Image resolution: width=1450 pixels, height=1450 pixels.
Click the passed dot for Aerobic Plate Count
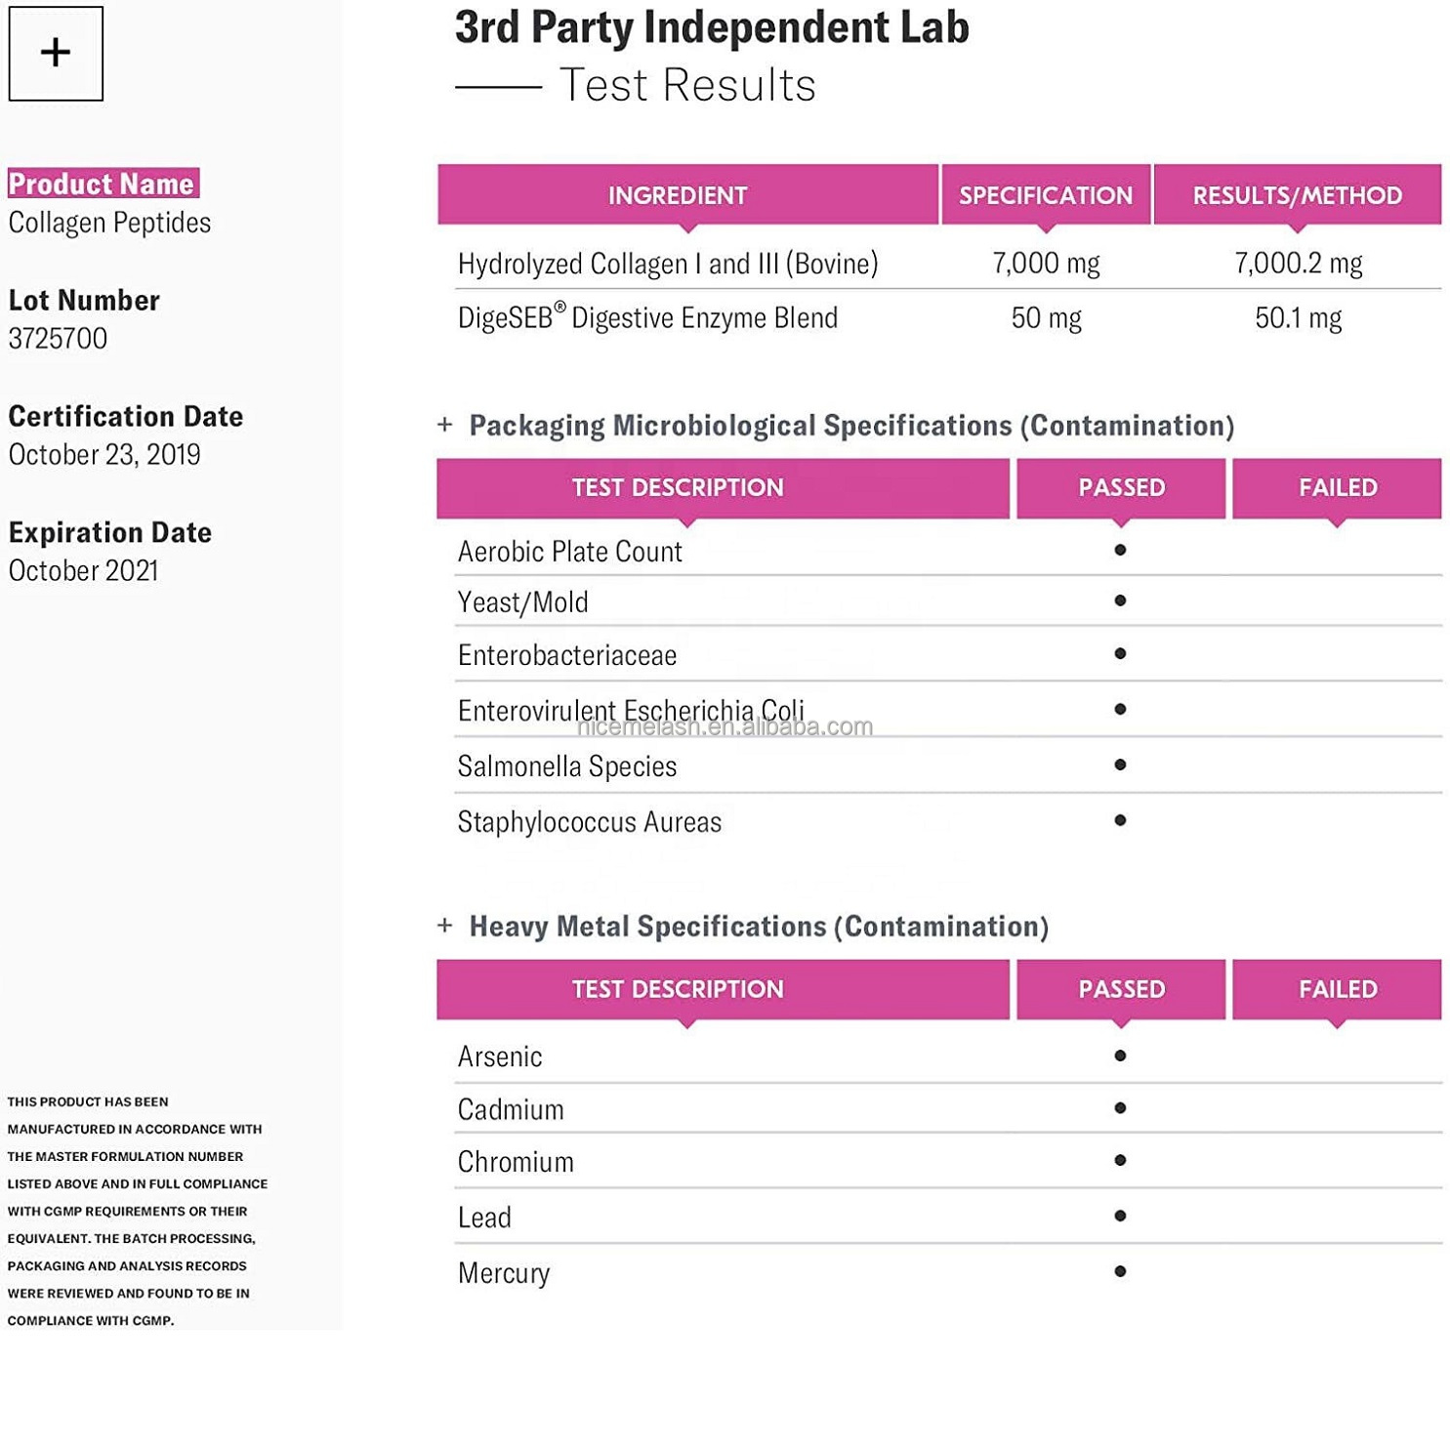[x=1120, y=551]
